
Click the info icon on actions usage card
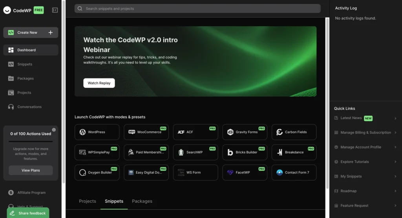[54, 130]
